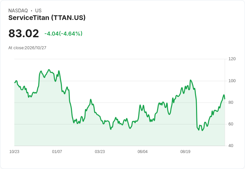Click the 100 y-axis price label

(232, 81)
